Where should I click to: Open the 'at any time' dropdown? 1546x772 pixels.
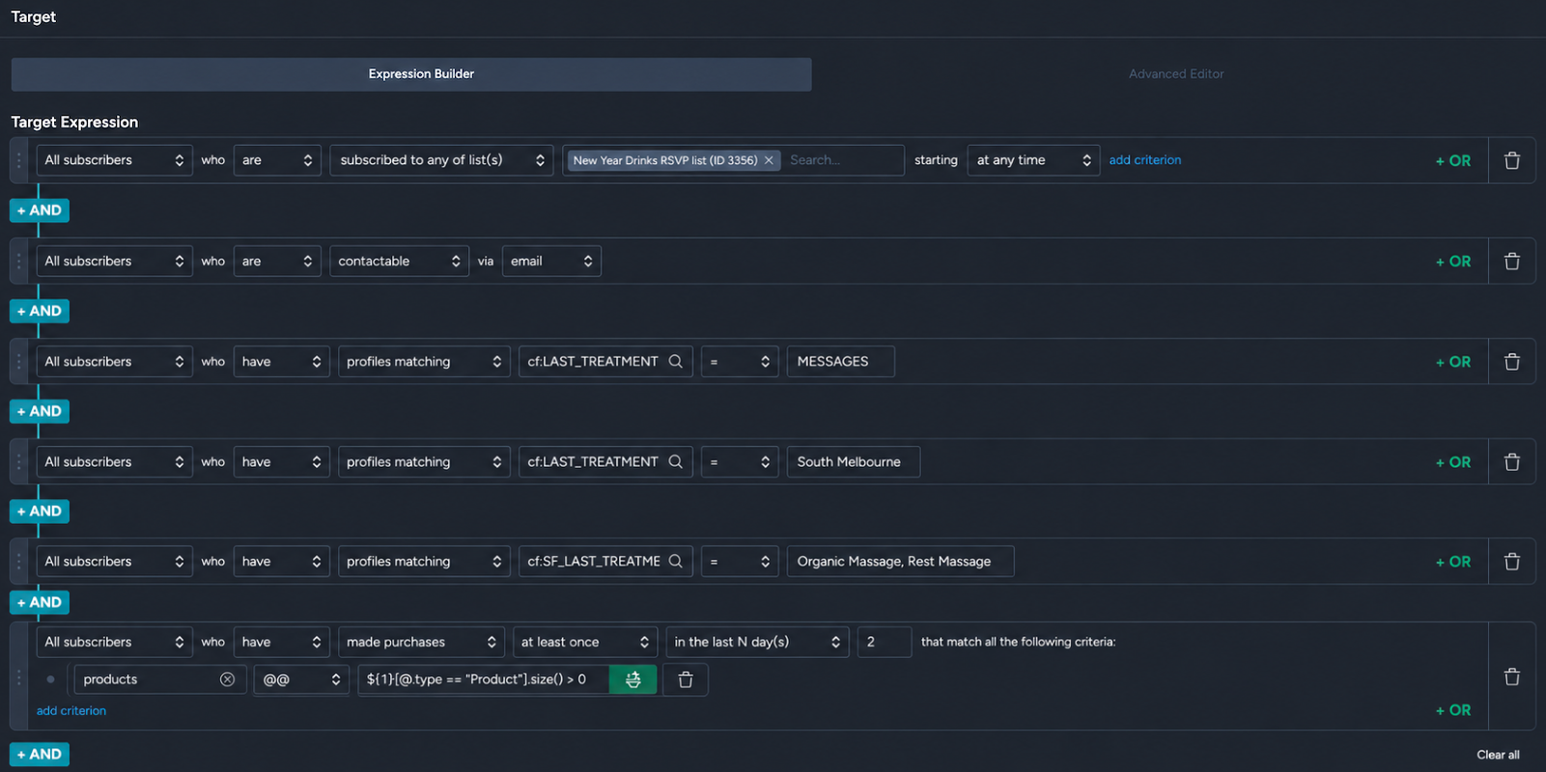click(1033, 160)
